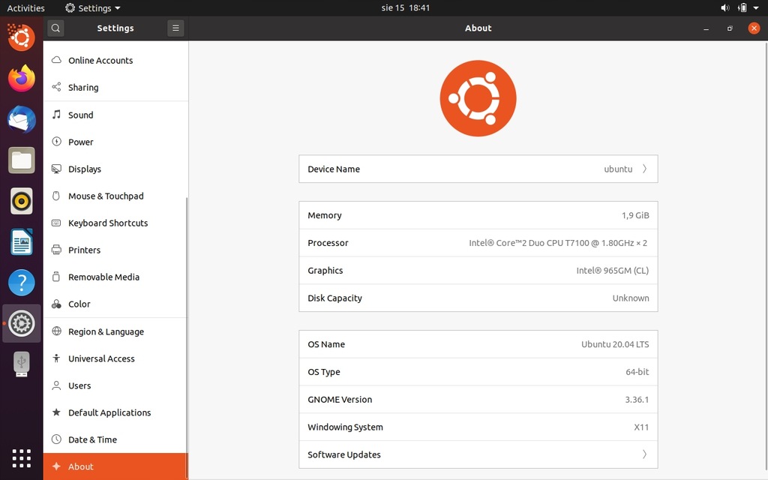Click the Users person icon
This screenshot has width=768, height=480.
coord(57,385)
